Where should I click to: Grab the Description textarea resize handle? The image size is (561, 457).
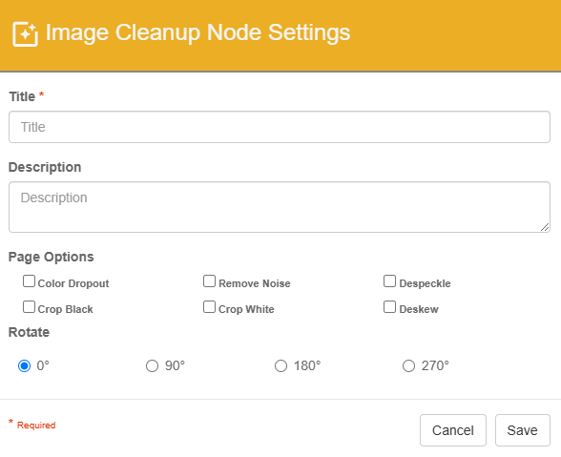click(545, 227)
